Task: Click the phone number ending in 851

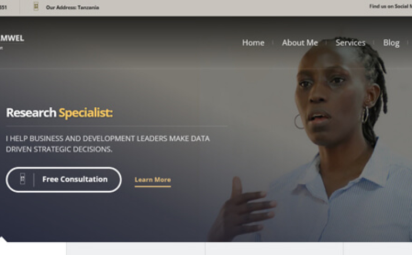Action: pyautogui.click(x=3, y=7)
